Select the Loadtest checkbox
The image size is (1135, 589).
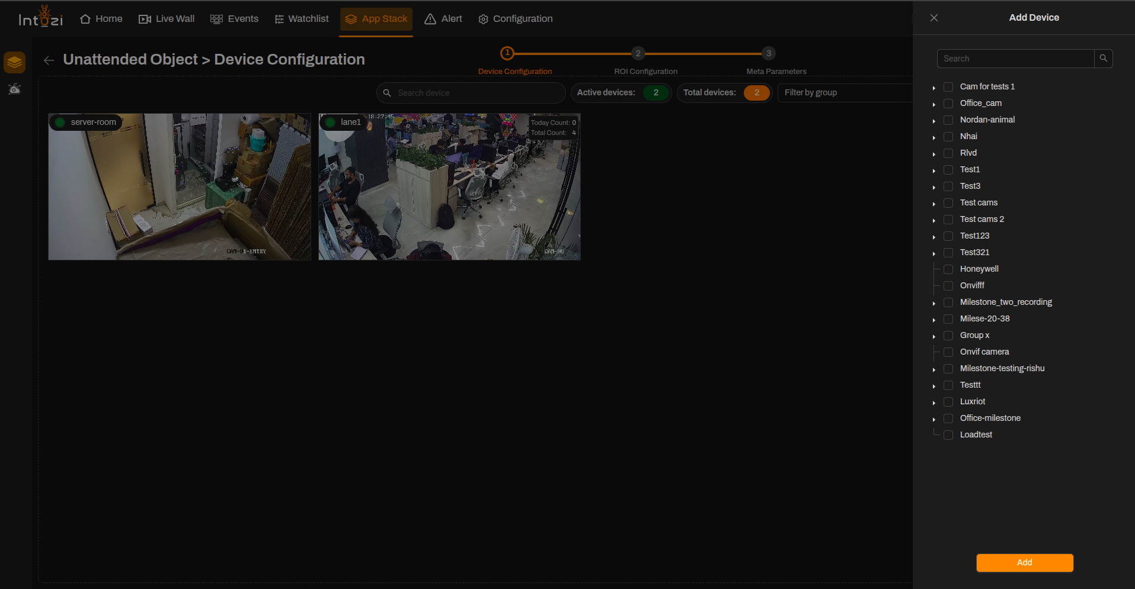[x=948, y=435]
